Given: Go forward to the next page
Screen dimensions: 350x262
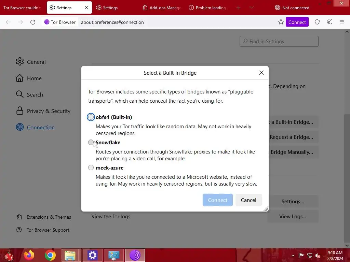Looking at the screenshot, I should 21,22.
